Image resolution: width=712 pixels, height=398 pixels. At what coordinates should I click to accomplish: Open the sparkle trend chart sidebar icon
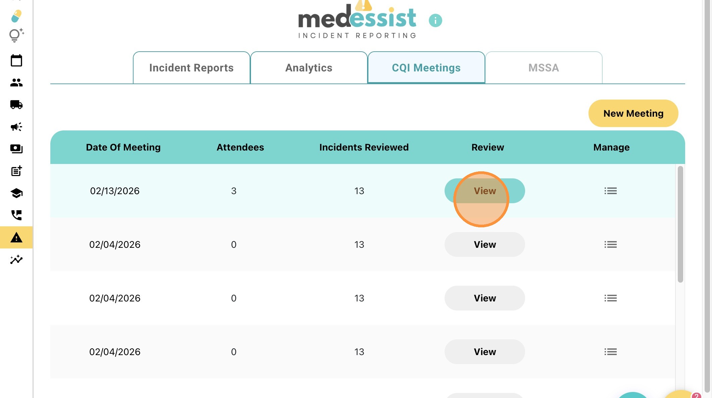(16, 260)
